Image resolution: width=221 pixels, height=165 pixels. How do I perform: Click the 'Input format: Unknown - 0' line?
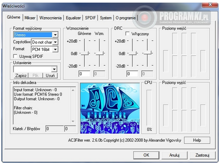click(x=35, y=90)
